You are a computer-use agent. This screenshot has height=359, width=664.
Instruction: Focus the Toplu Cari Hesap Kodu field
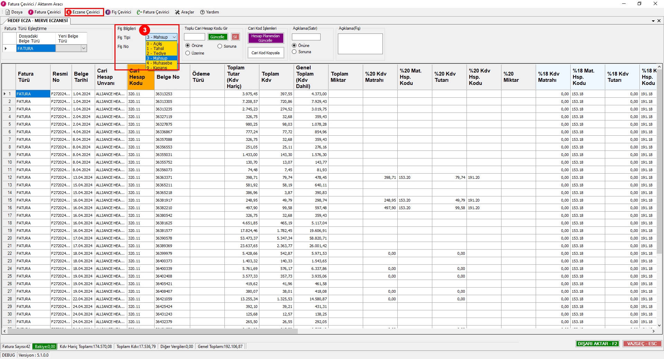tap(194, 37)
